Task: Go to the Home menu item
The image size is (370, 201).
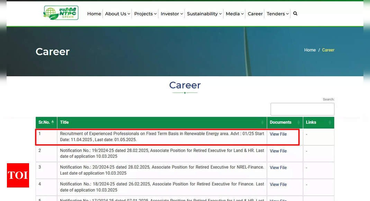Action: 94,14
